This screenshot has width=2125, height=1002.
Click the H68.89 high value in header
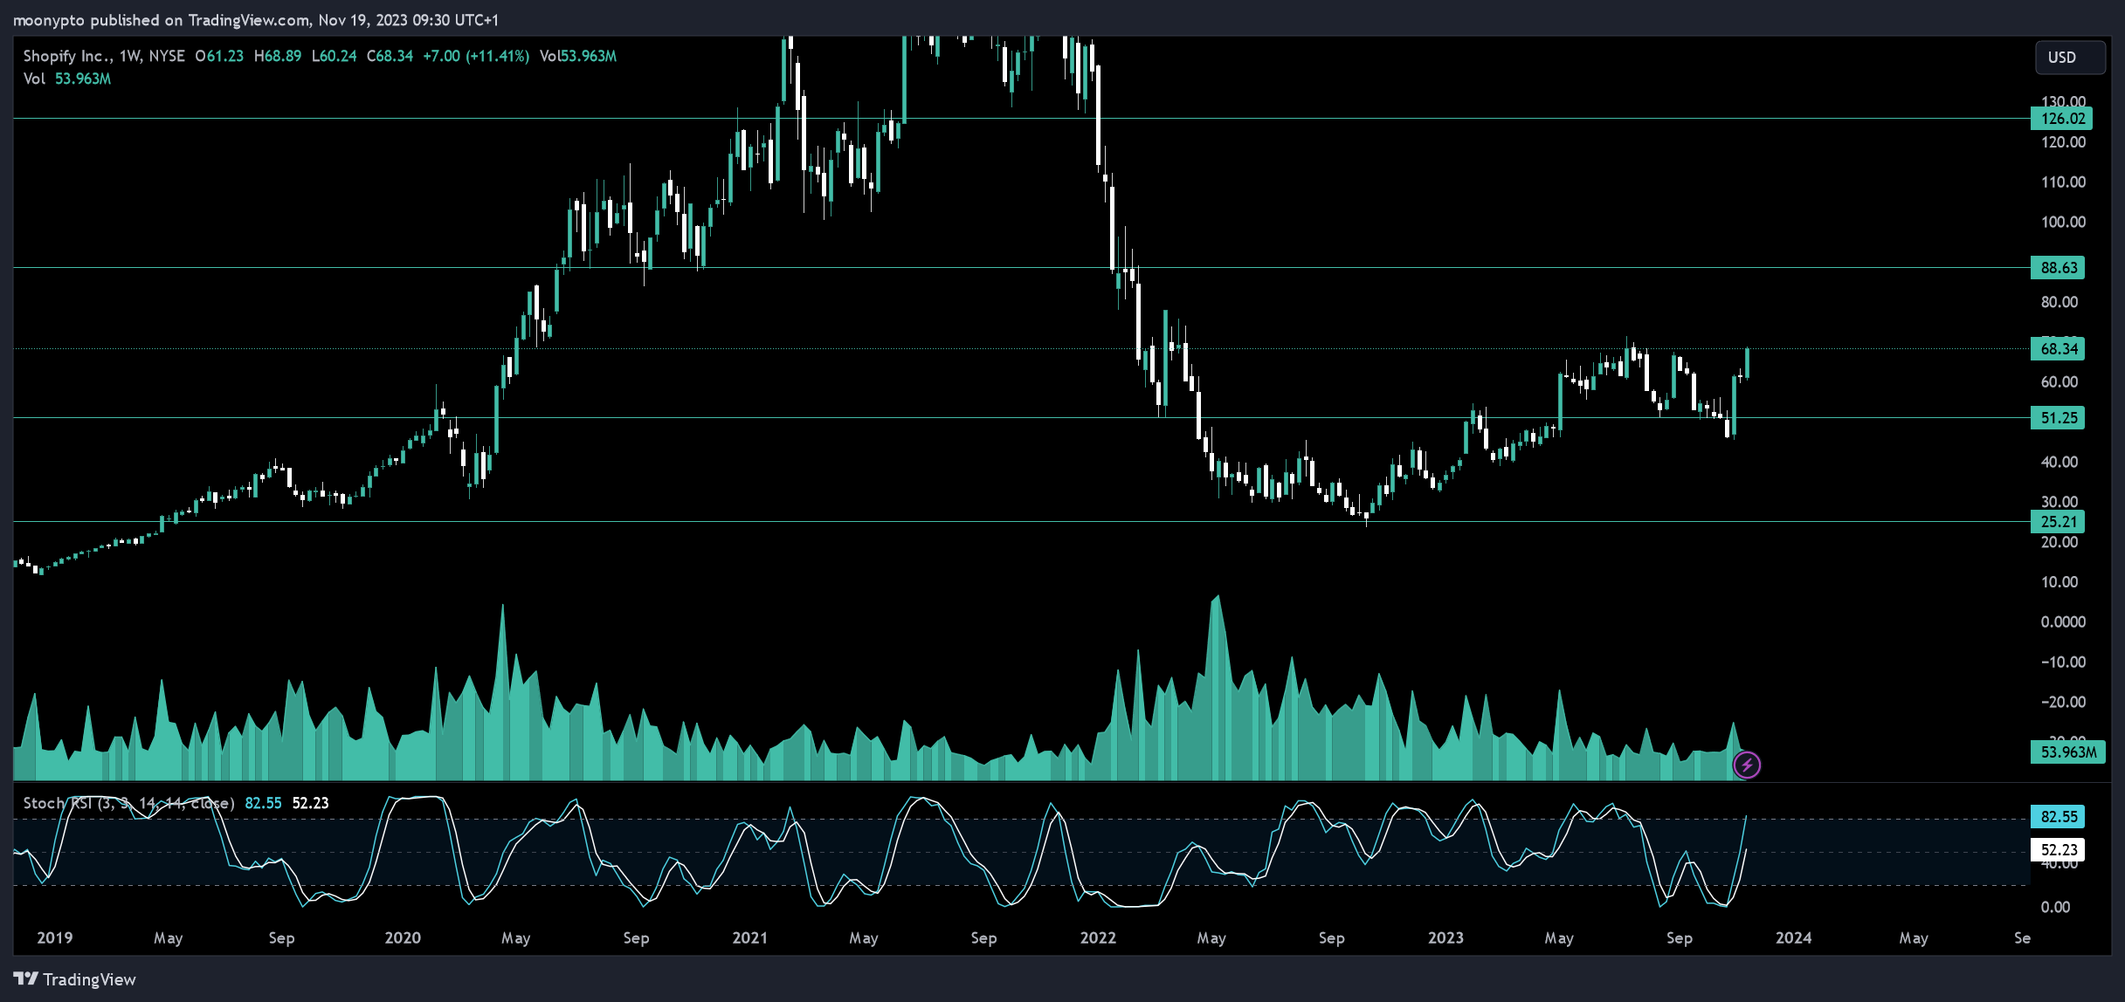pyautogui.click(x=278, y=56)
